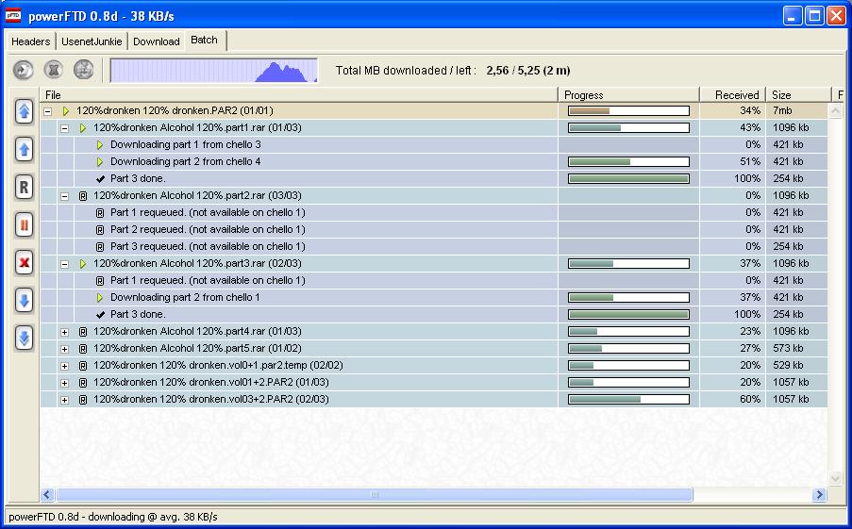Click the download speed graph
This screenshot has width=852, height=529.
tap(214, 71)
